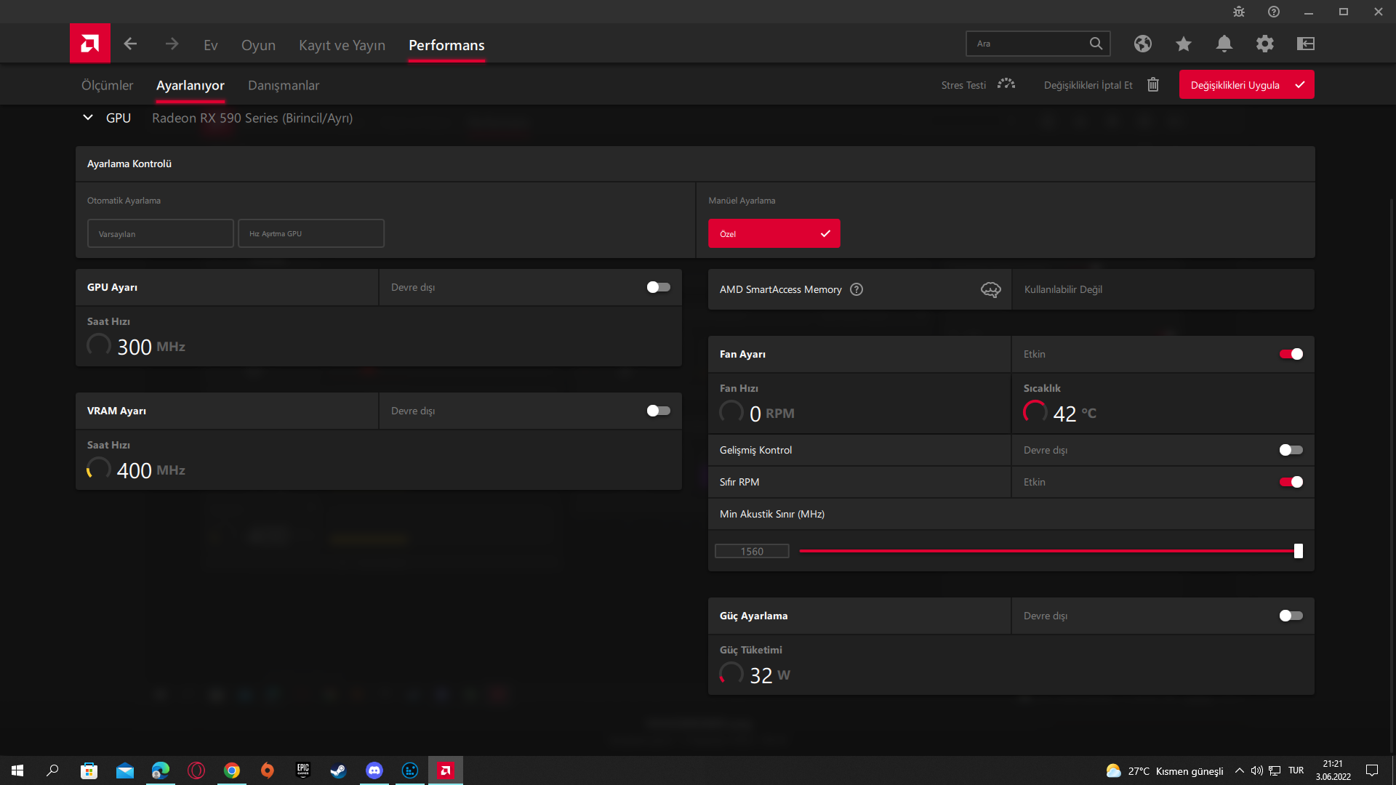Open Epic Games from the taskbar
The height and width of the screenshot is (785, 1396).
point(303,770)
